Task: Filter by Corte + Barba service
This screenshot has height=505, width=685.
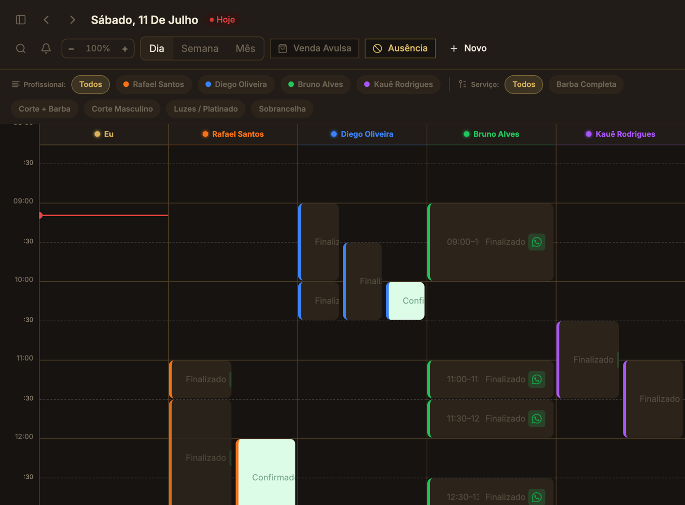Action: [44, 109]
